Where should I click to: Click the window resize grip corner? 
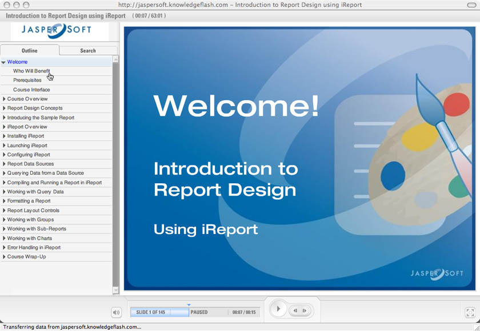coord(477,328)
